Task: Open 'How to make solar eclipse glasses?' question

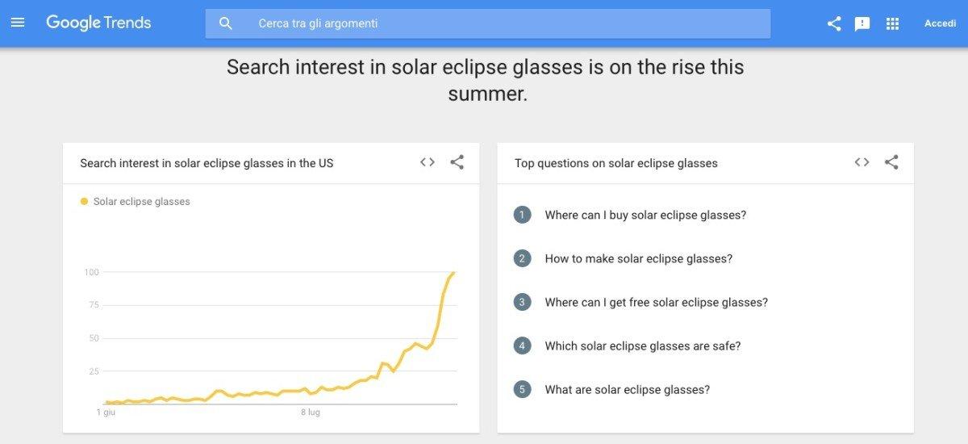Action: click(x=638, y=258)
